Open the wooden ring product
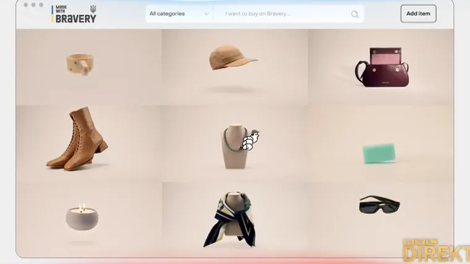Viewport: 470px width, 264px height. (x=78, y=64)
